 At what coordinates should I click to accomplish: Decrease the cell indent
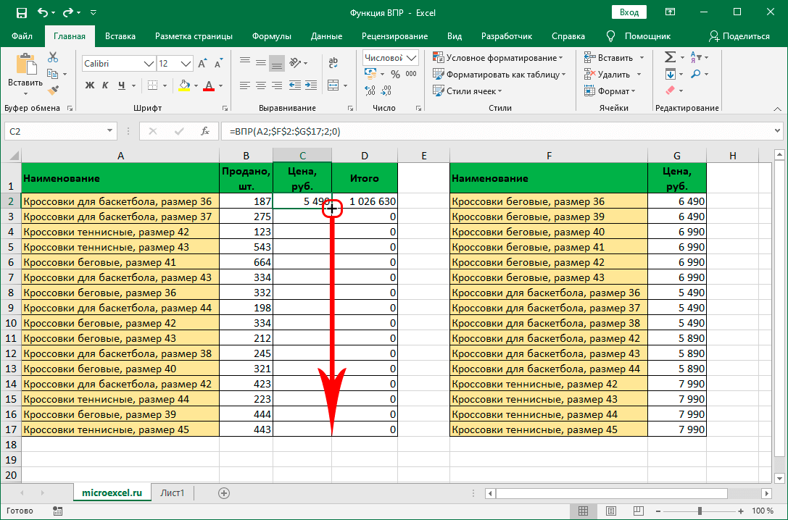[x=295, y=85]
